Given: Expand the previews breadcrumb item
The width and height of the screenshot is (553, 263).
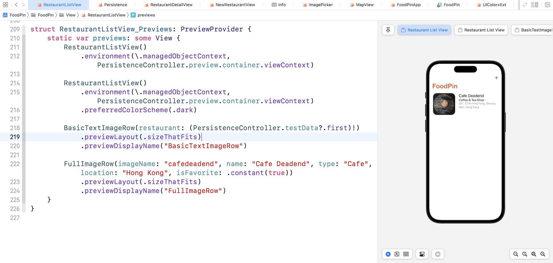Looking at the screenshot, I should (146, 15).
